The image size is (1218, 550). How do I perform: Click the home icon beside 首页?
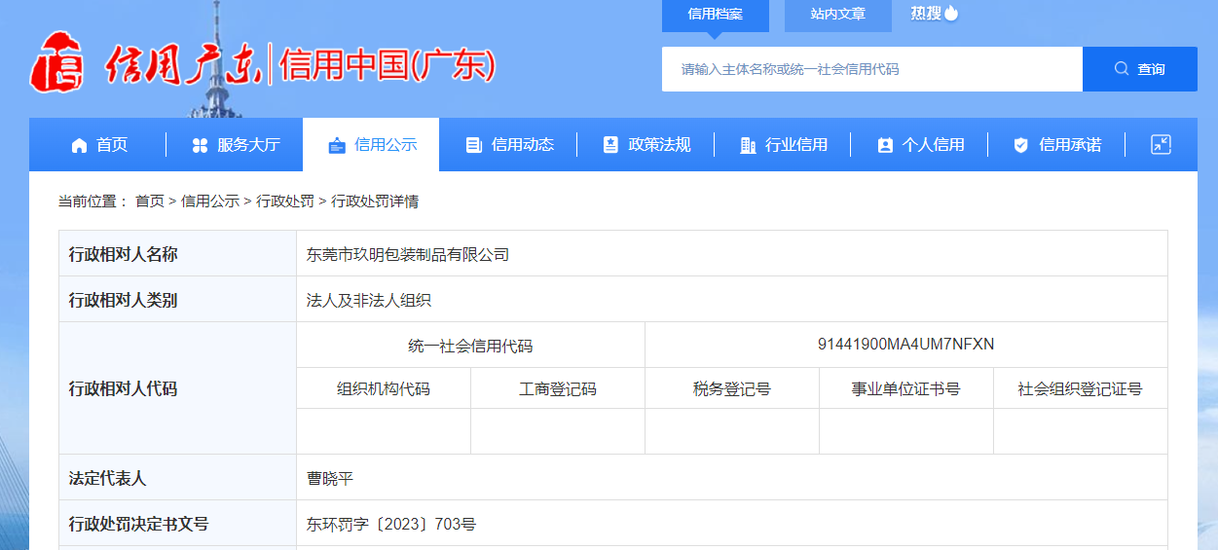pyautogui.click(x=80, y=145)
